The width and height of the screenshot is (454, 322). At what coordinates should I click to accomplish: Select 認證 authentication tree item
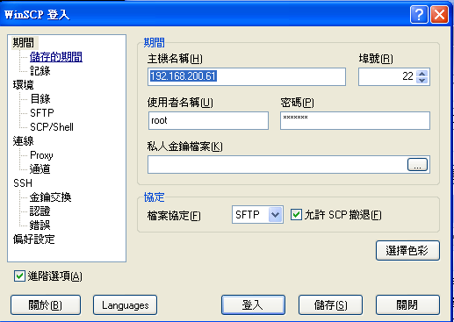(40, 211)
